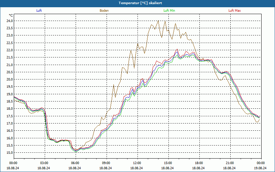Click the 09:00 time axis label
Viewport: 275px width, 172px height.
click(x=106, y=163)
